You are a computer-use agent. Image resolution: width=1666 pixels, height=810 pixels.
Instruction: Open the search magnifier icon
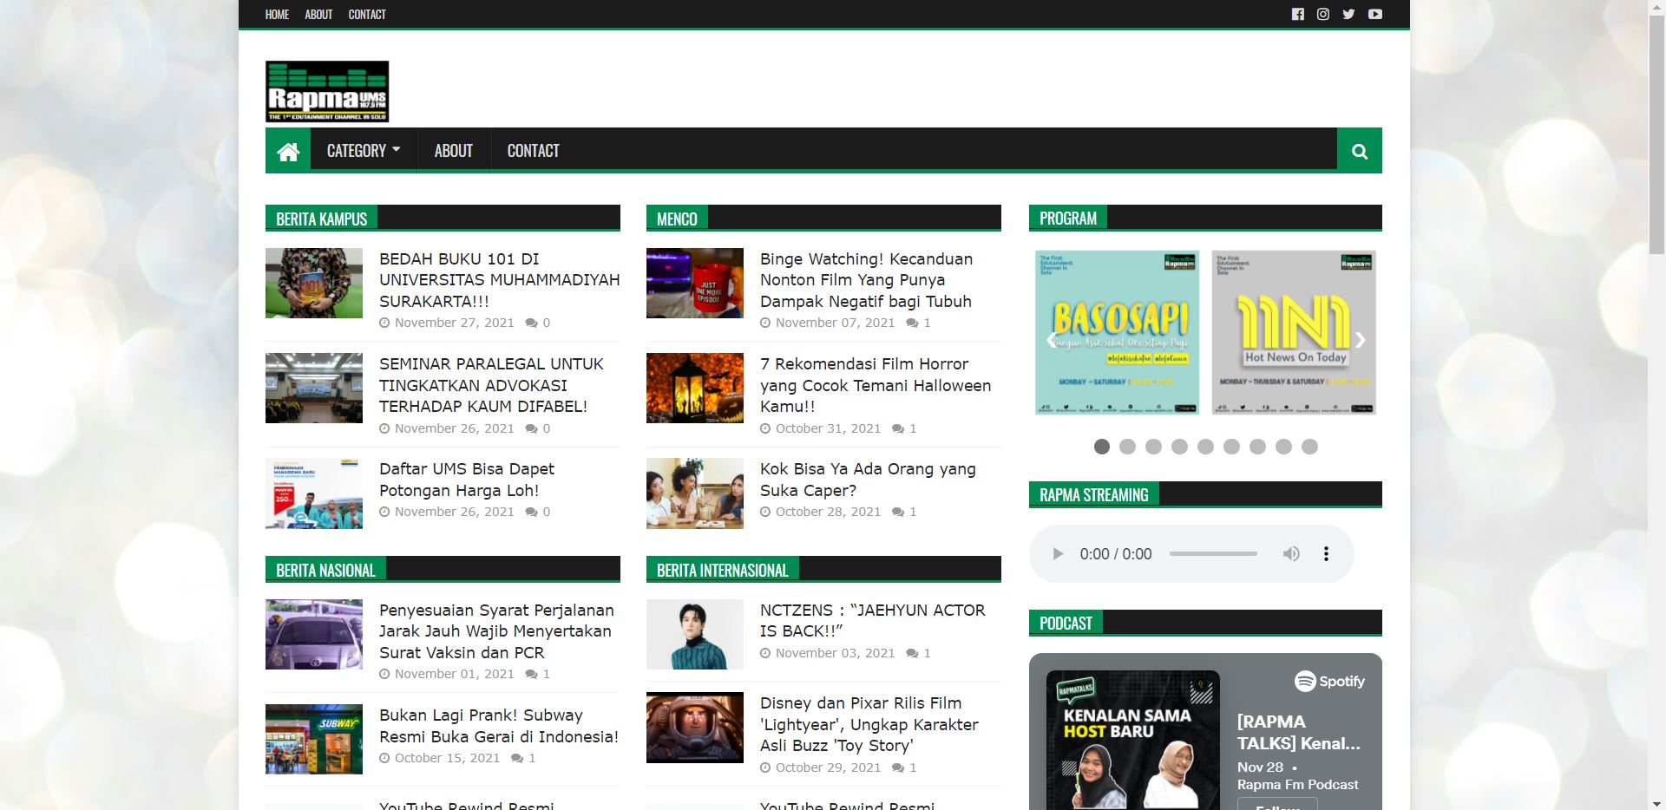(x=1360, y=151)
